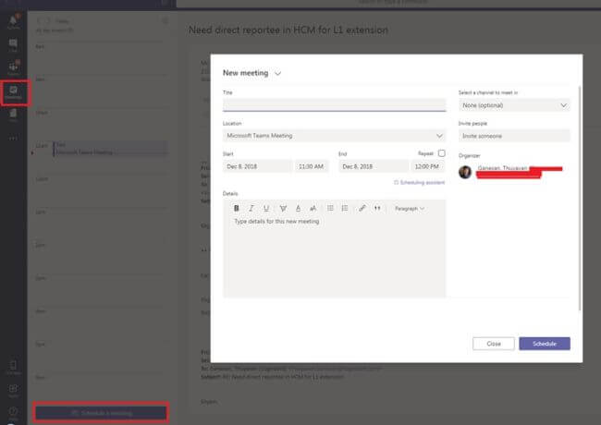Screen dimensions: 601x425
Task: Open text highlight color tool
Action: (x=283, y=208)
